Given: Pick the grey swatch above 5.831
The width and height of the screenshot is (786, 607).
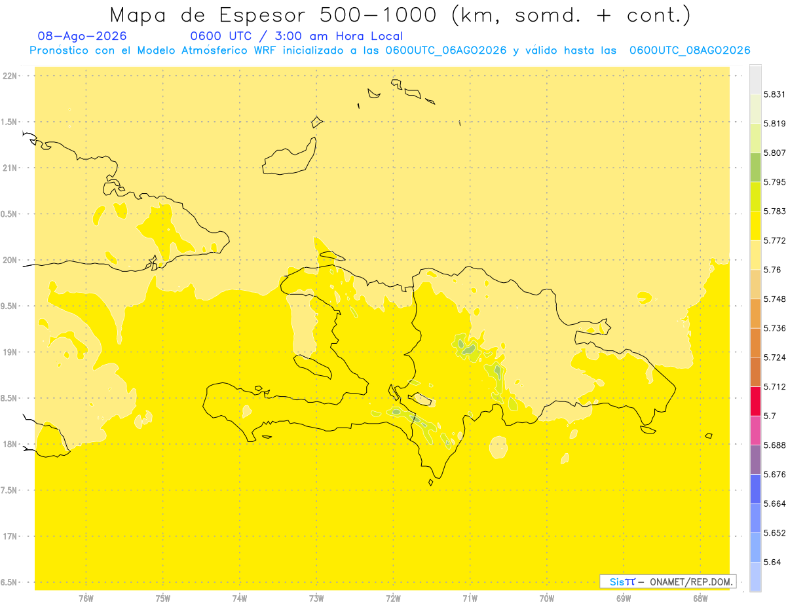Looking at the screenshot, I should pyautogui.click(x=755, y=79).
